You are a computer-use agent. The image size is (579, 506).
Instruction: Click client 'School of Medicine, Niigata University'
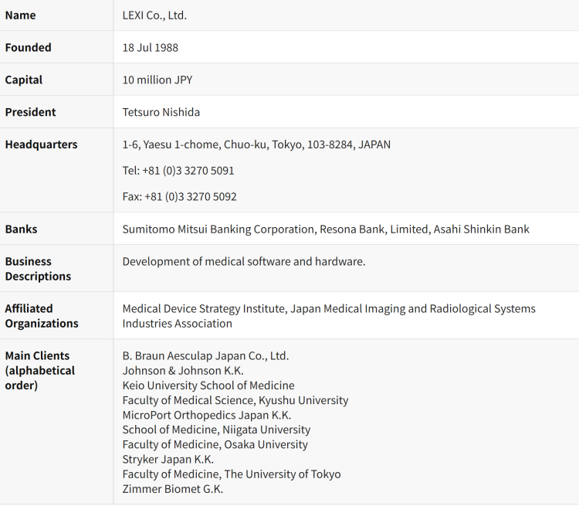tap(216, 430)
